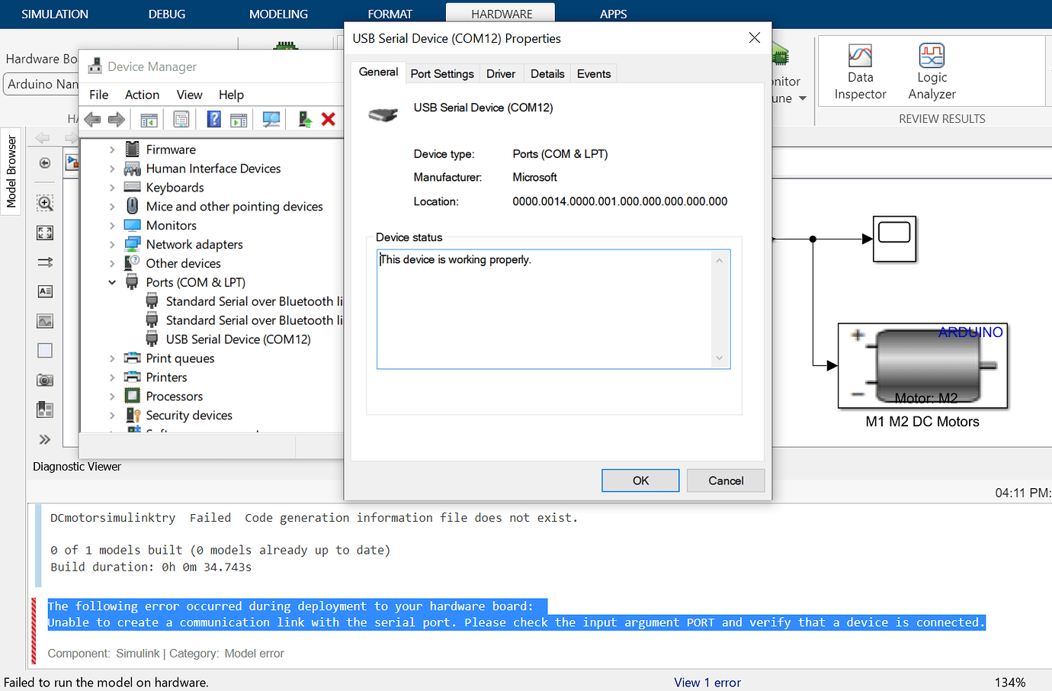The image size is (1052, 691).
Task: Click OK in the COM12 Properties dialog
Action: coord(640,480)
